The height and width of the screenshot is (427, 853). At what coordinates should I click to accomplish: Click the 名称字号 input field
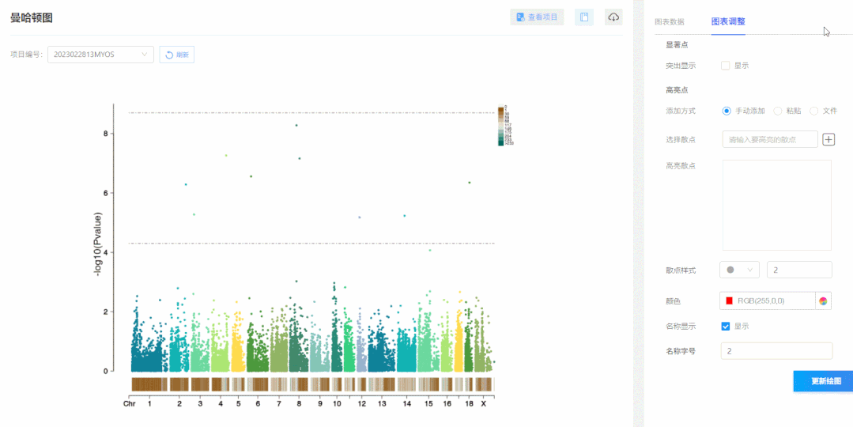[x=776, y=351]
